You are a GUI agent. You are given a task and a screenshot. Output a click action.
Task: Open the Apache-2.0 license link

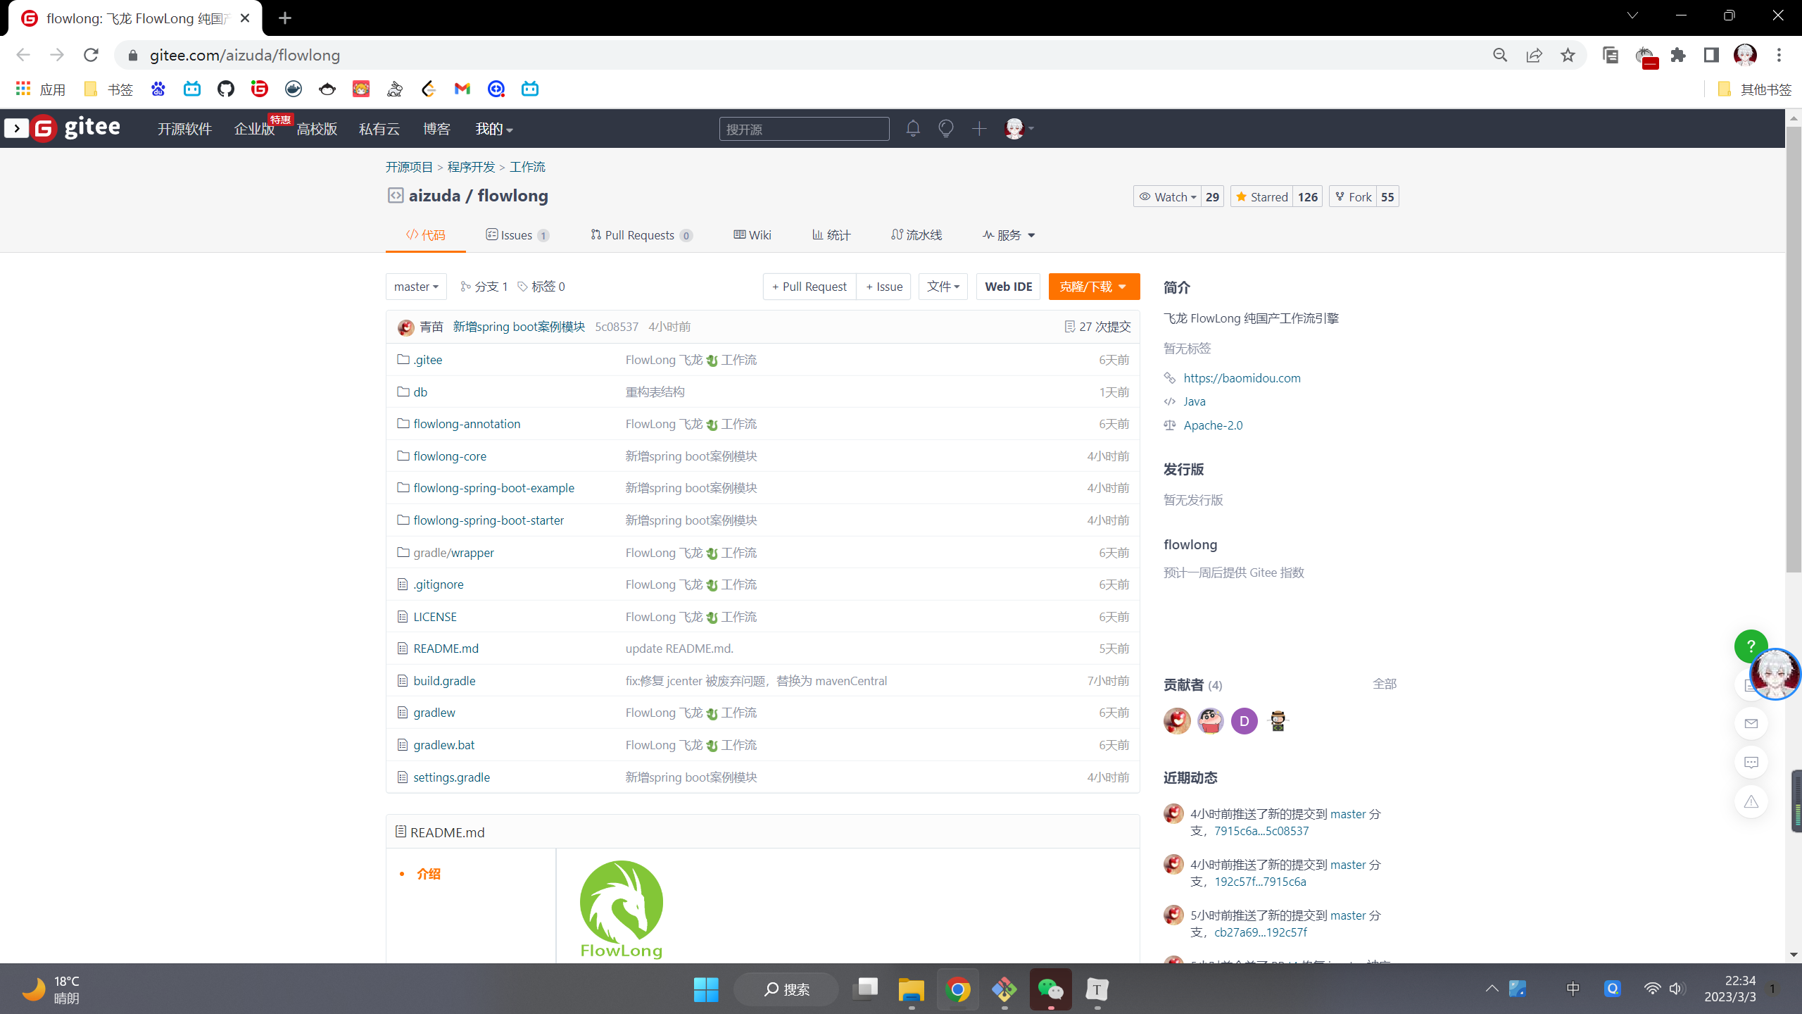pos(1213,425)
